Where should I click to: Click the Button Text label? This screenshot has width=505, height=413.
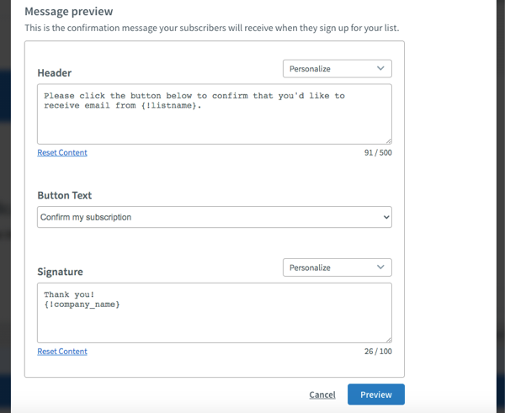pyautogui.click(x=65, y=195)
